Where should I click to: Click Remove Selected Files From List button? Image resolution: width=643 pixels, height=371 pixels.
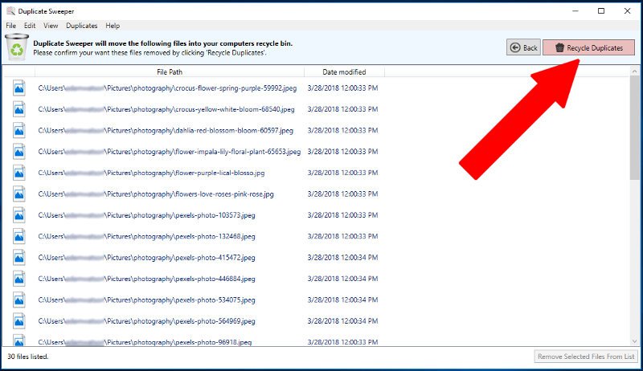coord(586,357)
